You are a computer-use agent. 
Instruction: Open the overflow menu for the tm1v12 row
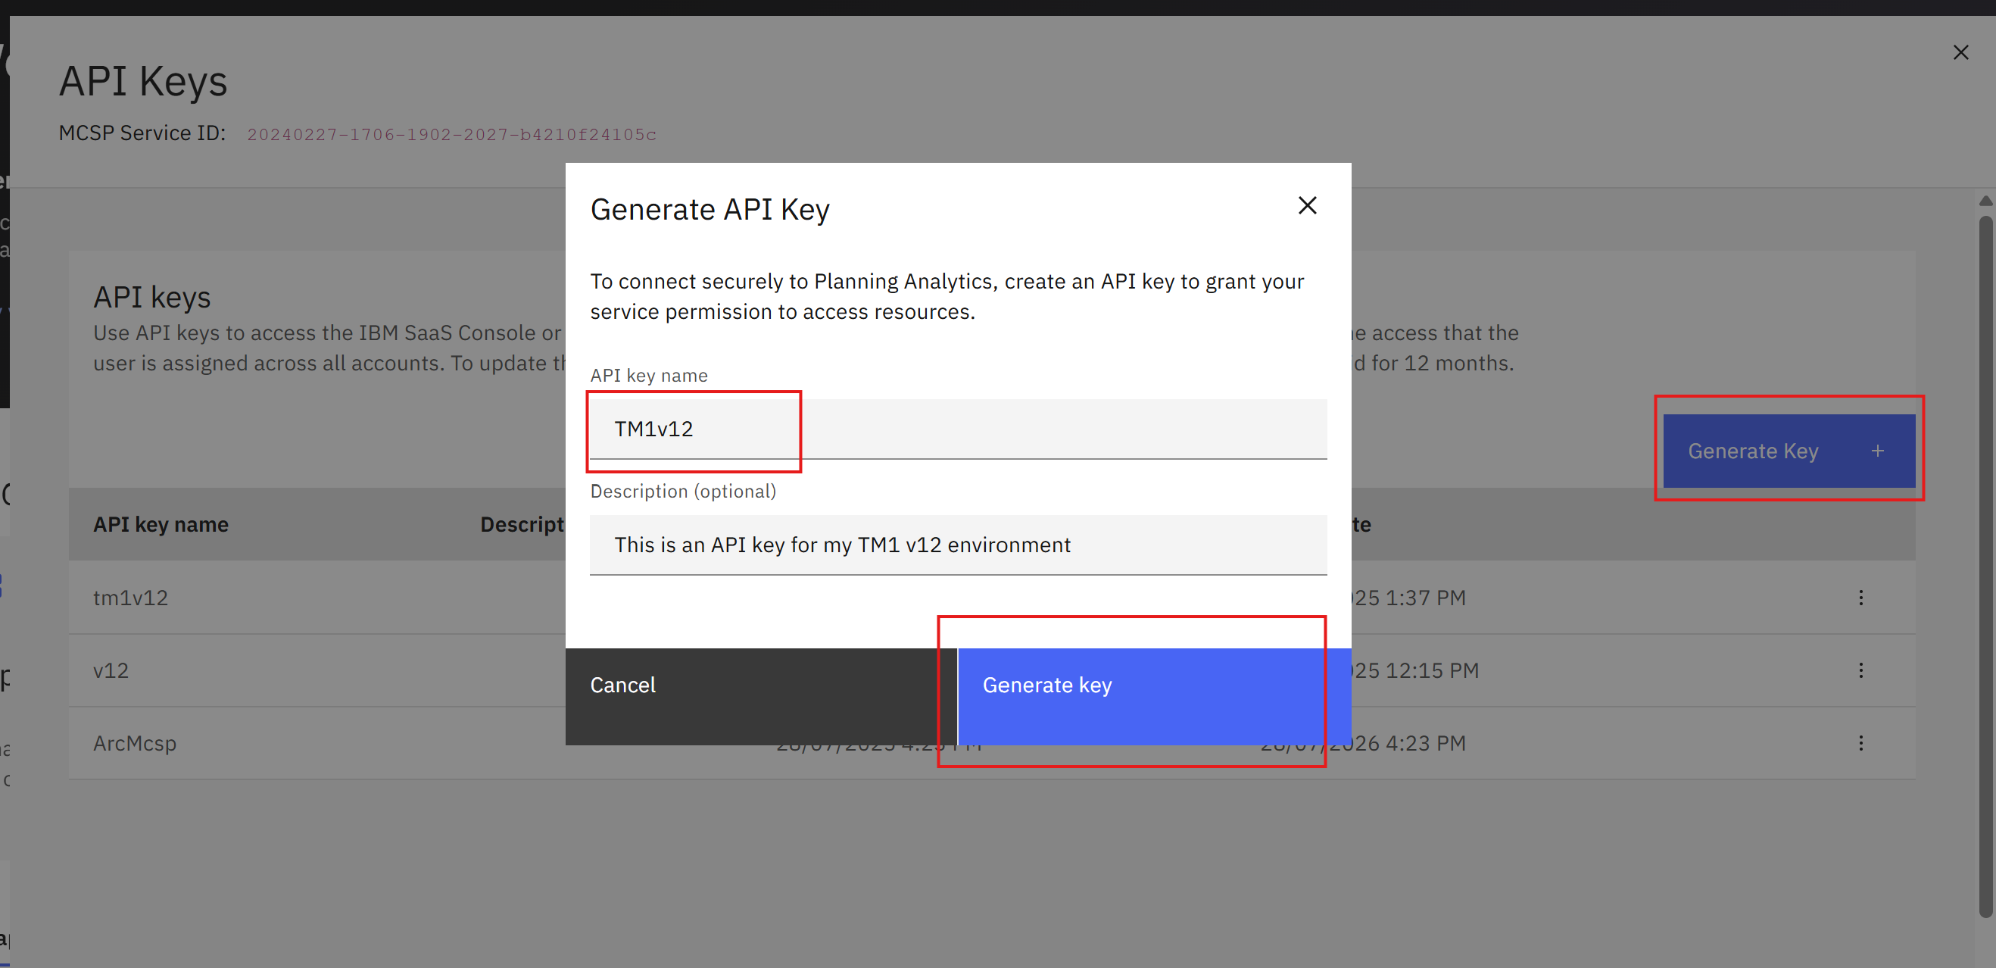pos(1860,598)
